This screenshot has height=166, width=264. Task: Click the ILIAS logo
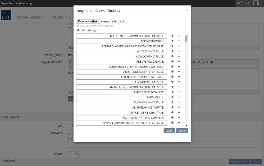coord(6,15)
